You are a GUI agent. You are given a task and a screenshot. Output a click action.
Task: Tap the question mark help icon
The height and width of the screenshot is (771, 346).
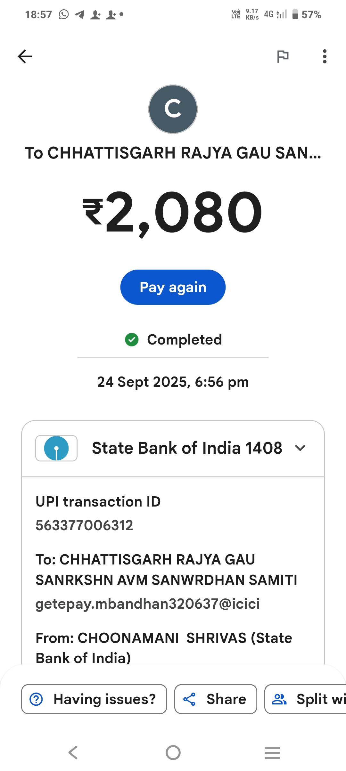point(36,699)
